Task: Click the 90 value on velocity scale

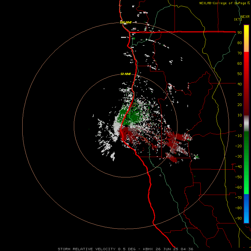Action: coord(240,33)
